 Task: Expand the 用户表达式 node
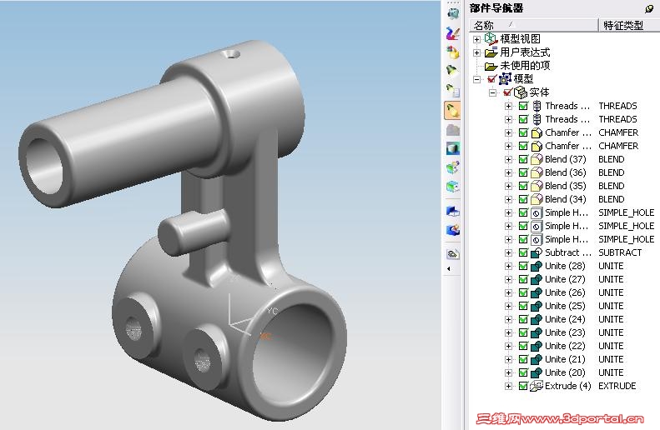(x=477, y=53)
